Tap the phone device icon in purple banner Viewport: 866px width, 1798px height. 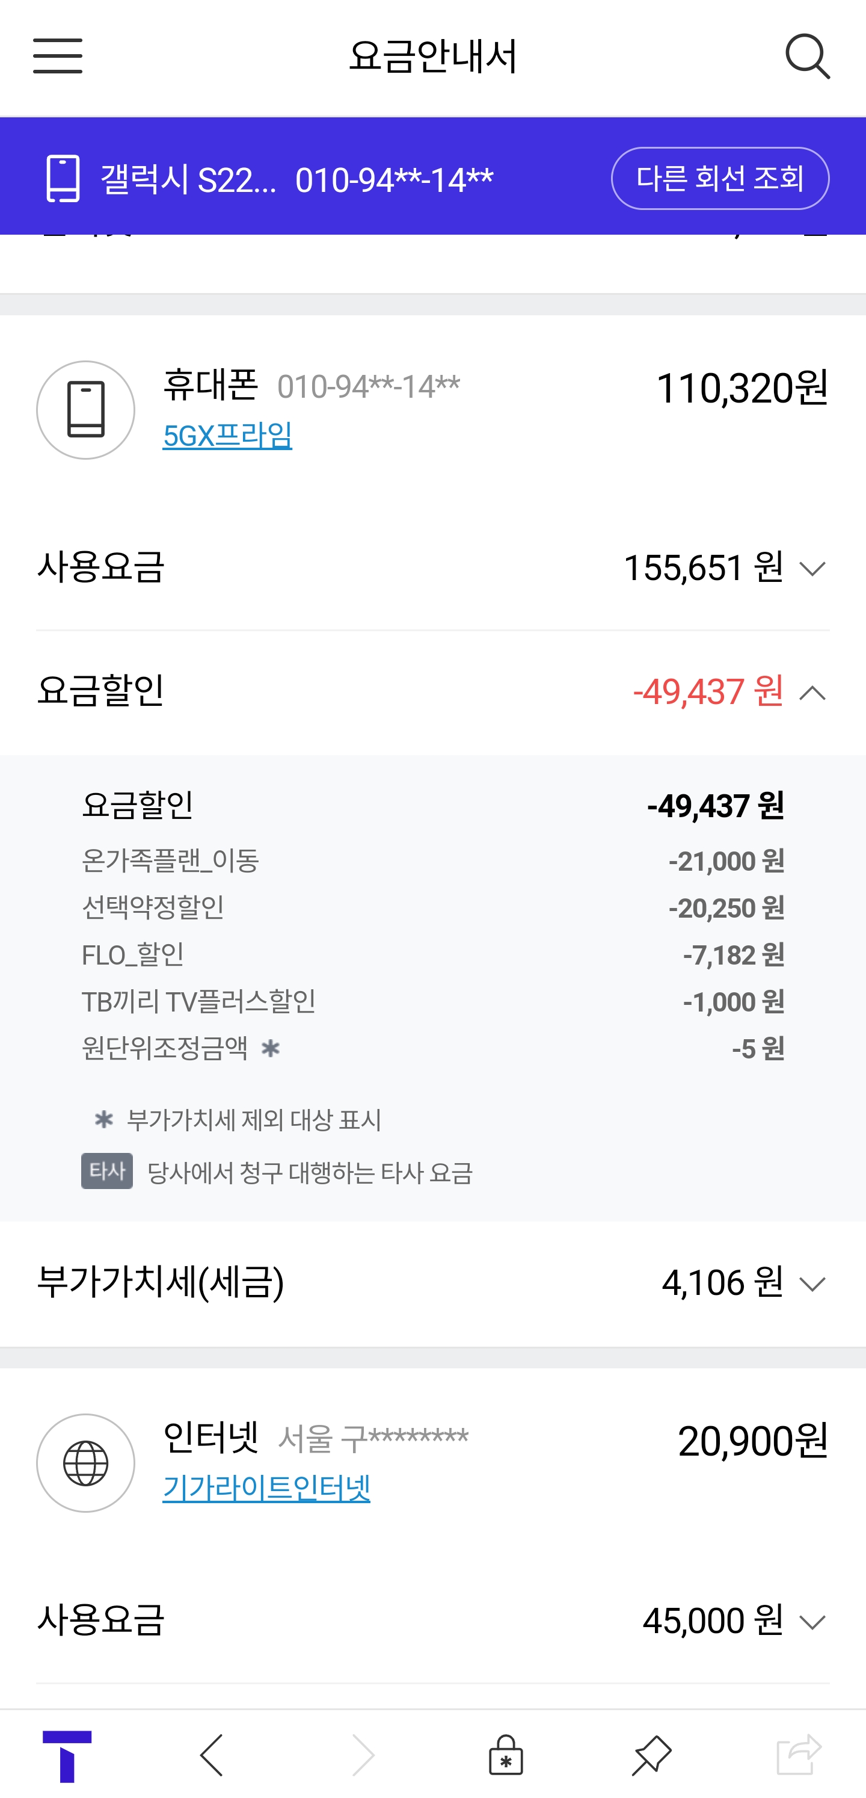coord(63,179)
